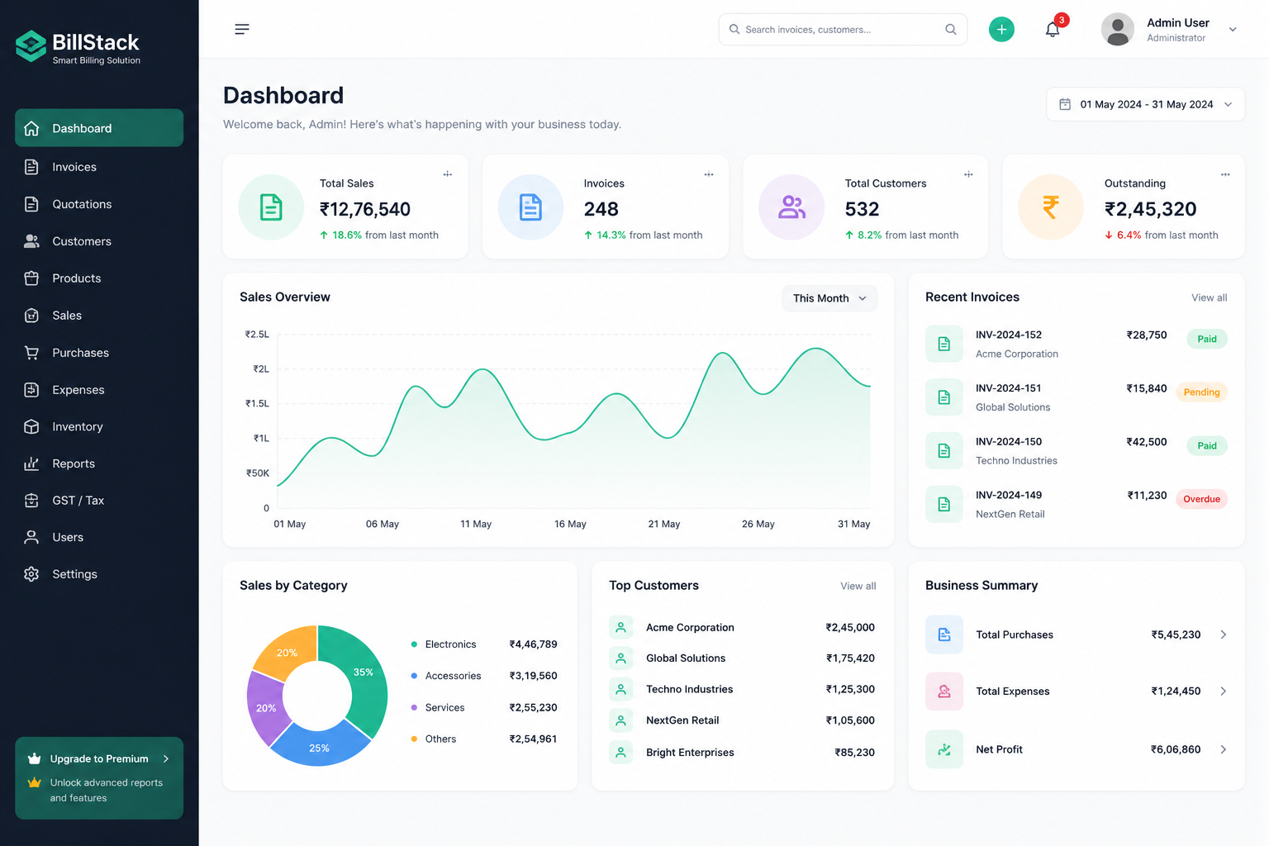Click the search magnifier icon

coord(951,30)
